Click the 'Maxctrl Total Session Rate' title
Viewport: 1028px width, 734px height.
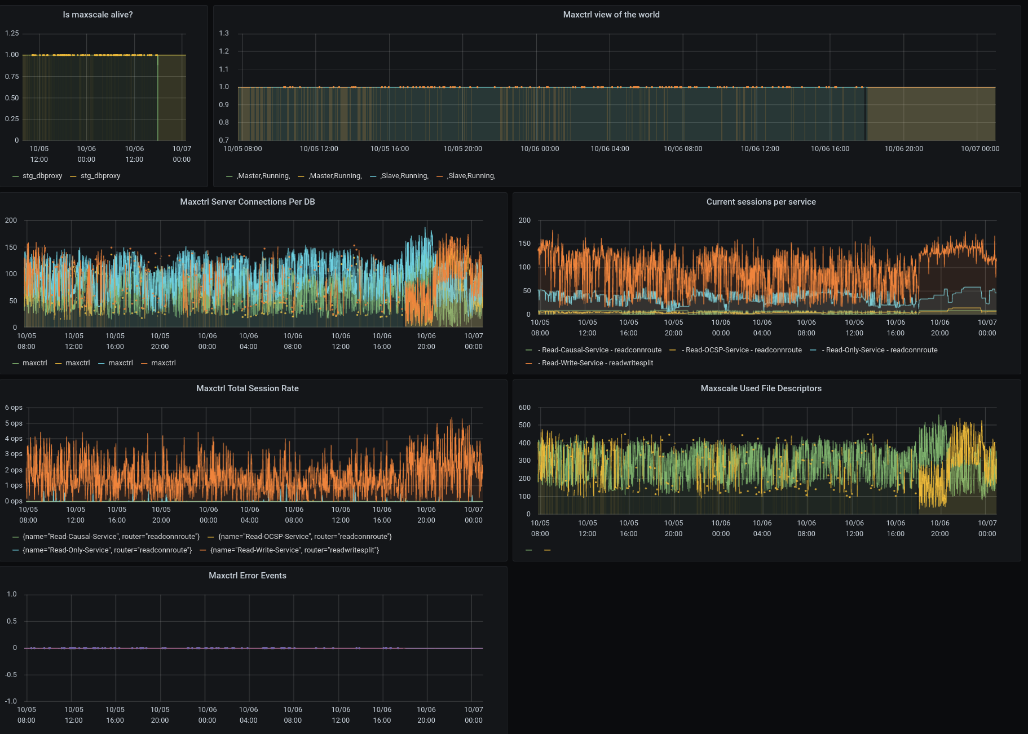[x=247, y=388]
